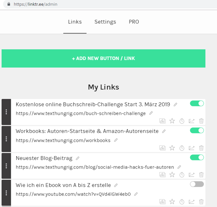
Task: Select title 'Kostenlose online Buchschreib-Challenge Start 3. März 2019'
Action: click(x=93, y=104)
